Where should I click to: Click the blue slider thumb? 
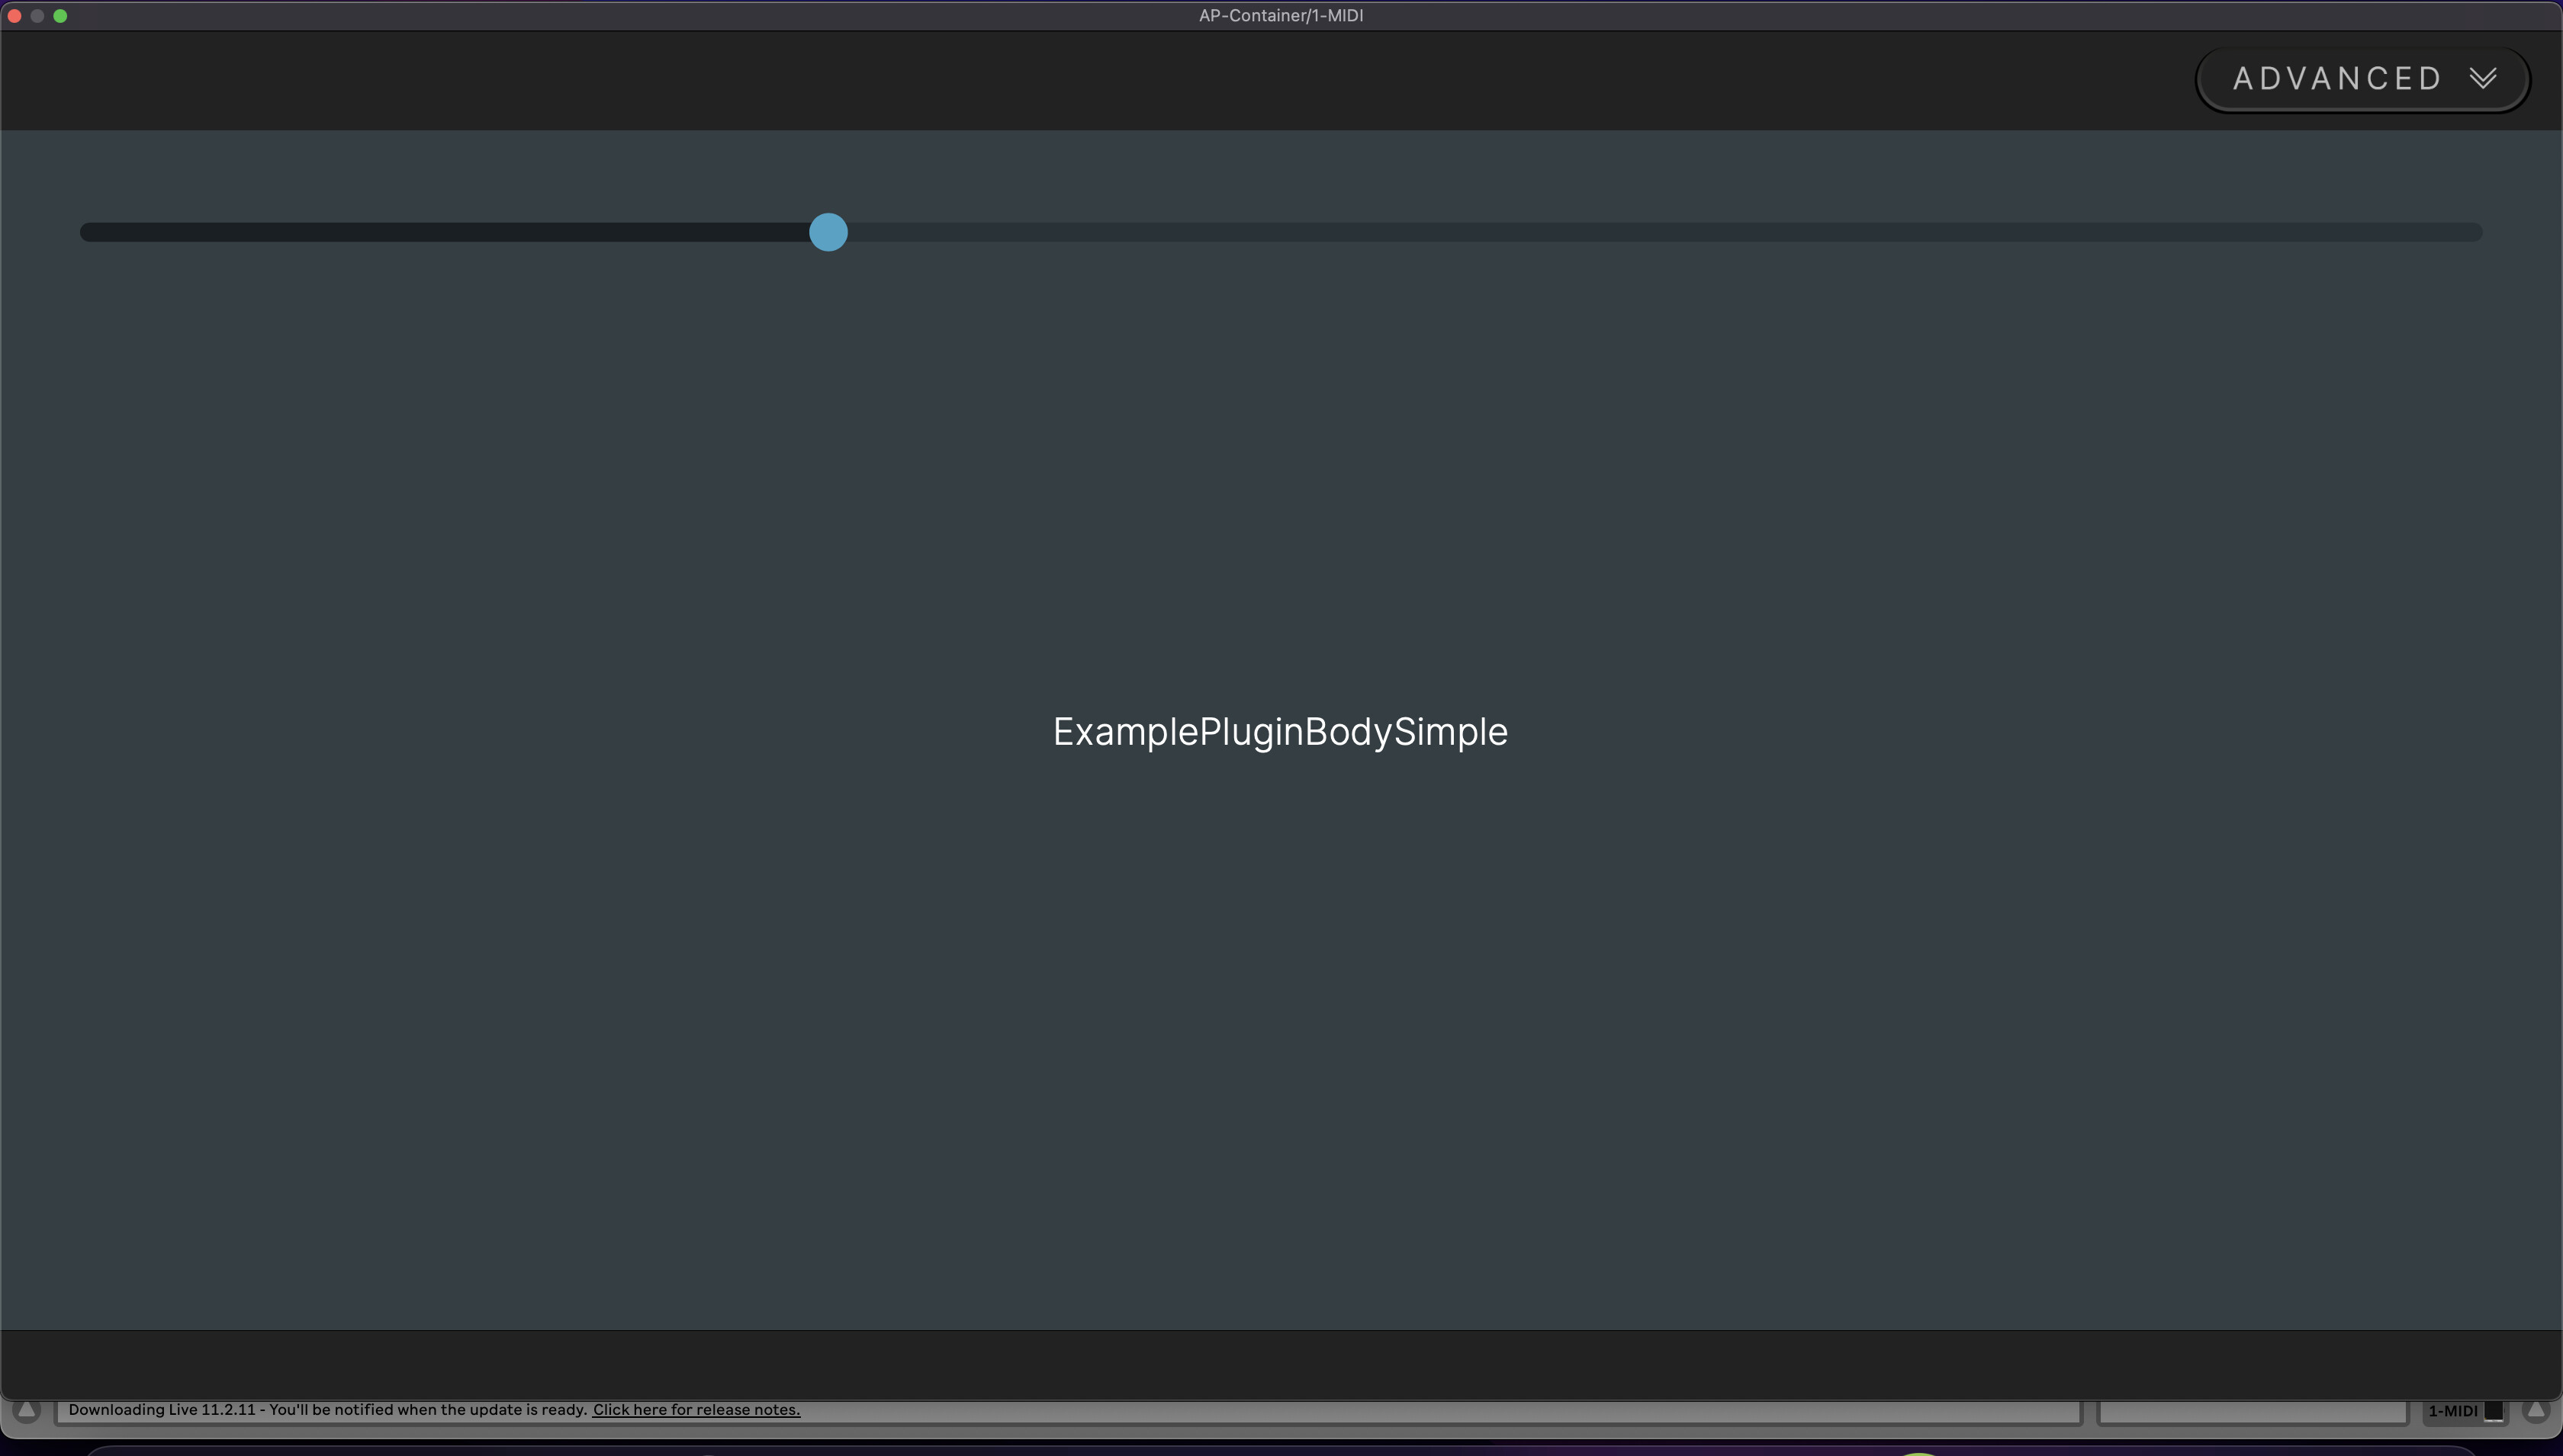828,232
